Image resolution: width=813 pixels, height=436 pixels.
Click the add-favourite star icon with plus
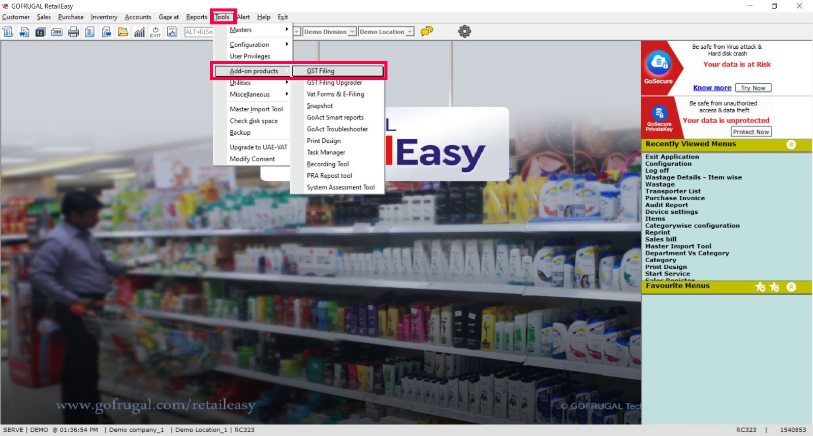pos(760,287)
